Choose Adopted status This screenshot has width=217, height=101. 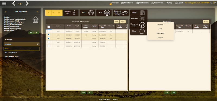[x=160, y=37]
